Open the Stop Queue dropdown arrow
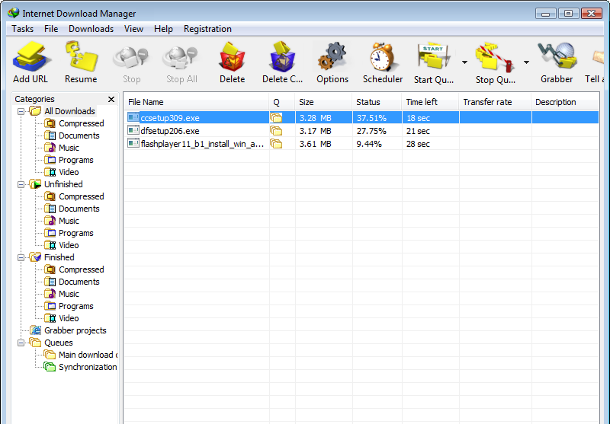 pyautogui.click(x=525, y=62)
